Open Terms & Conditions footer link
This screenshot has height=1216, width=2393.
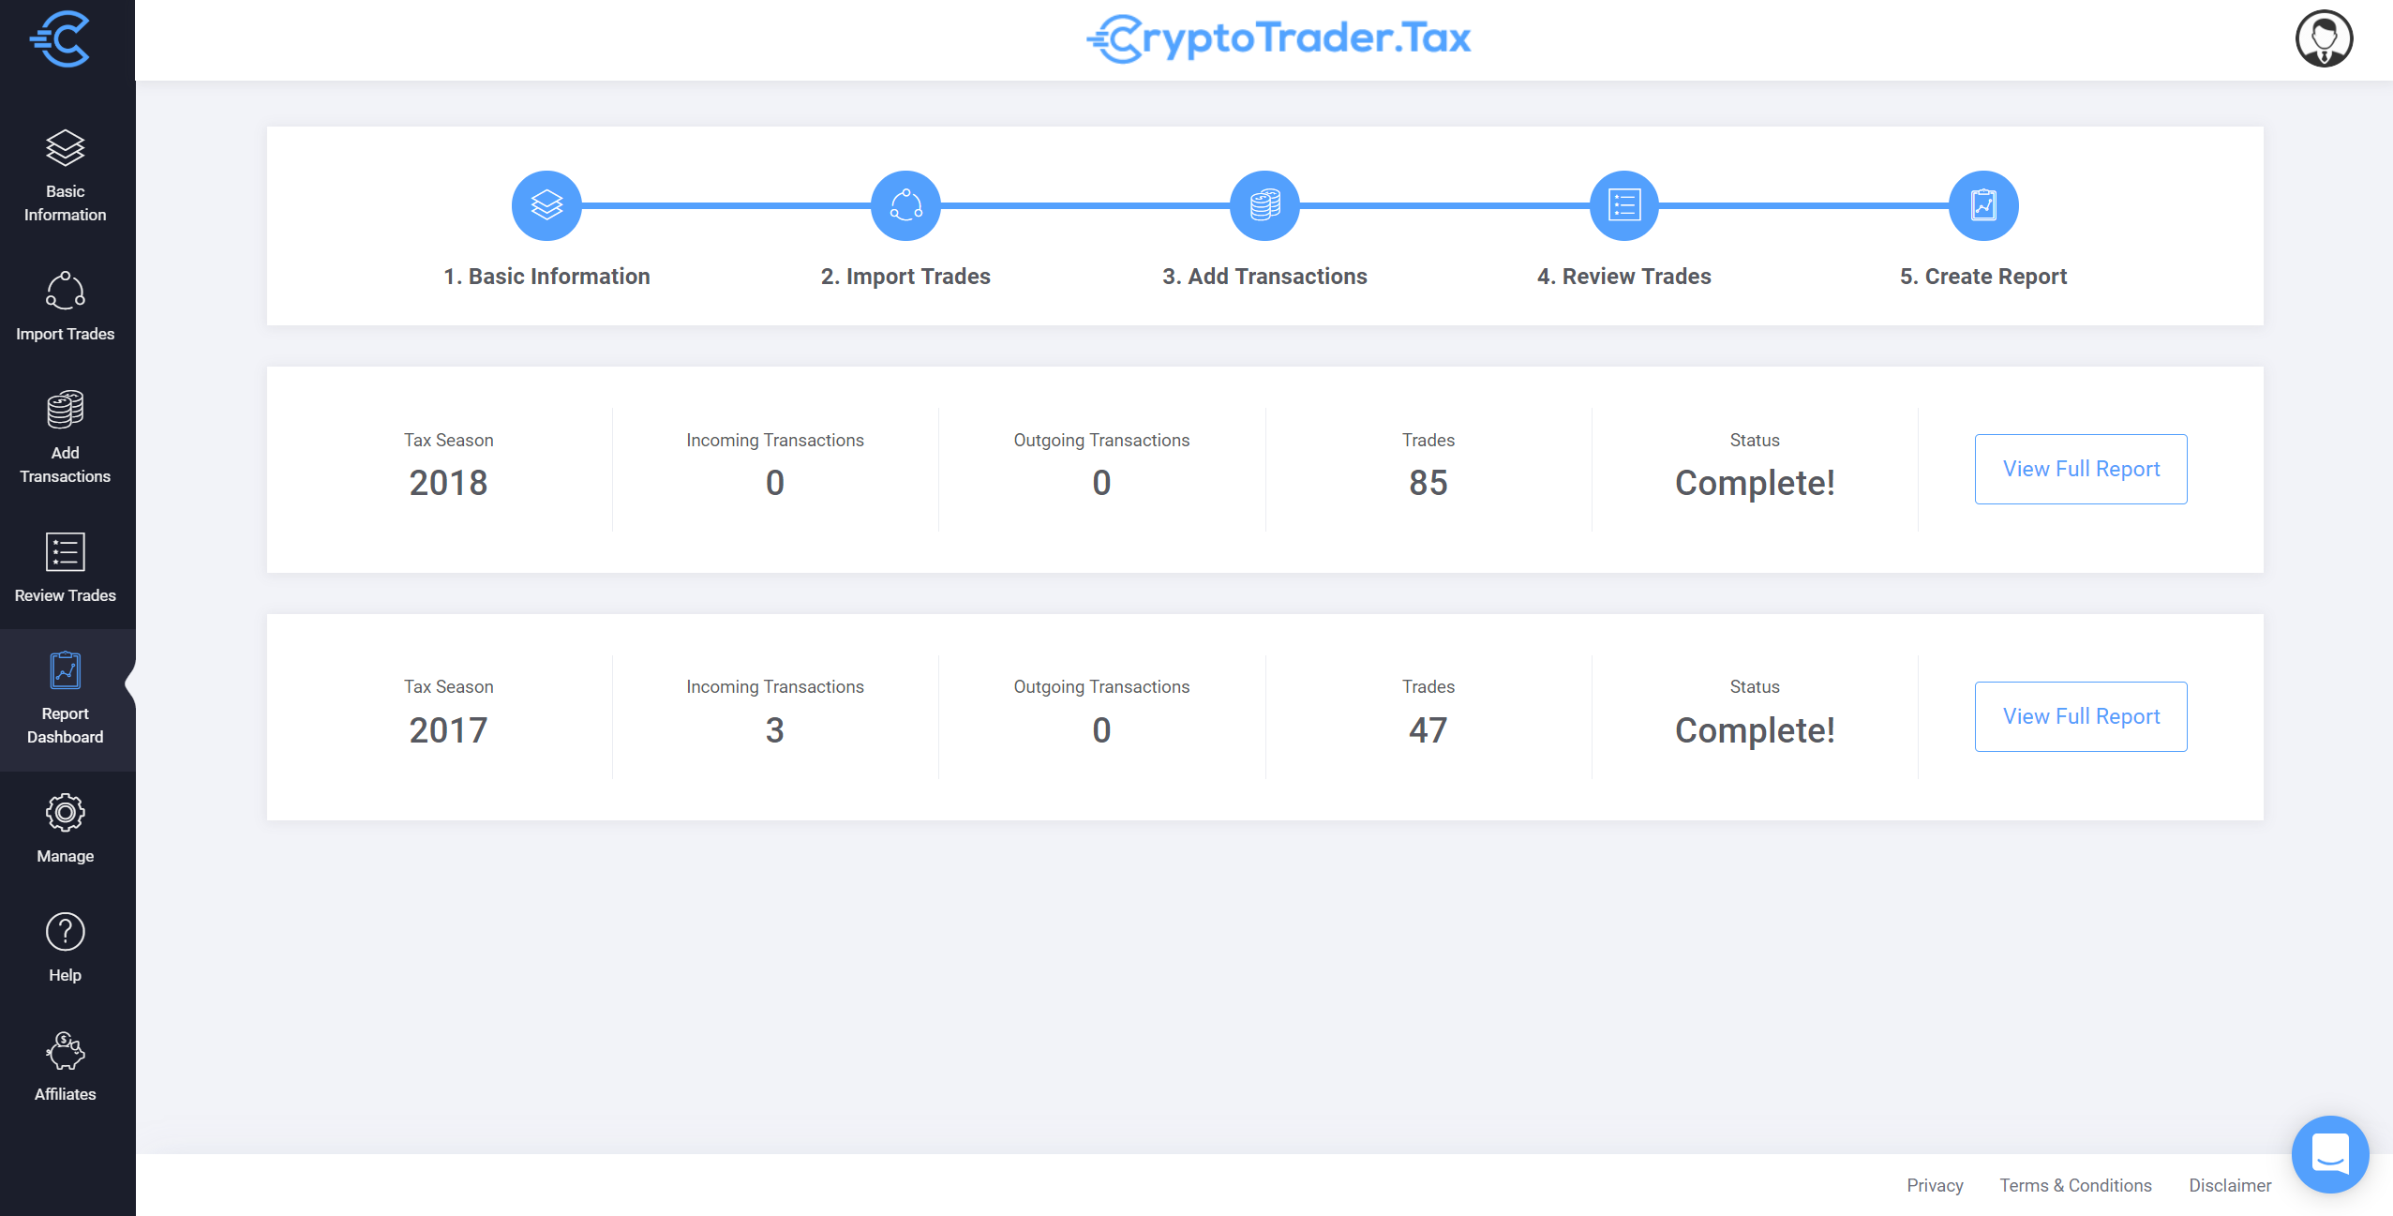pyautogui.click(x=2074, y=1185)
